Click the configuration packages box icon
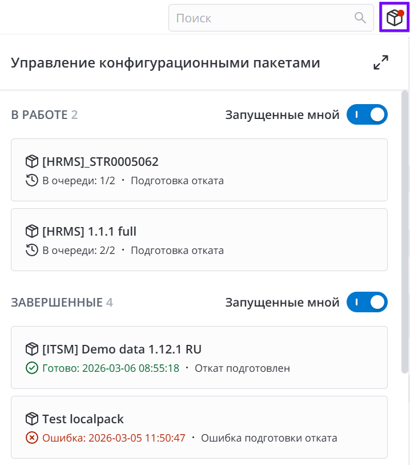The image size is (410, 465). pyautogui.click(x=395, y=18)
